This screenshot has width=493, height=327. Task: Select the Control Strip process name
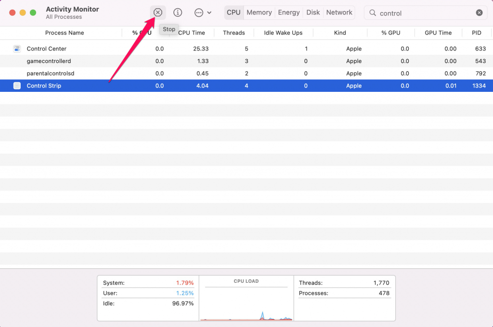[44, 86]
